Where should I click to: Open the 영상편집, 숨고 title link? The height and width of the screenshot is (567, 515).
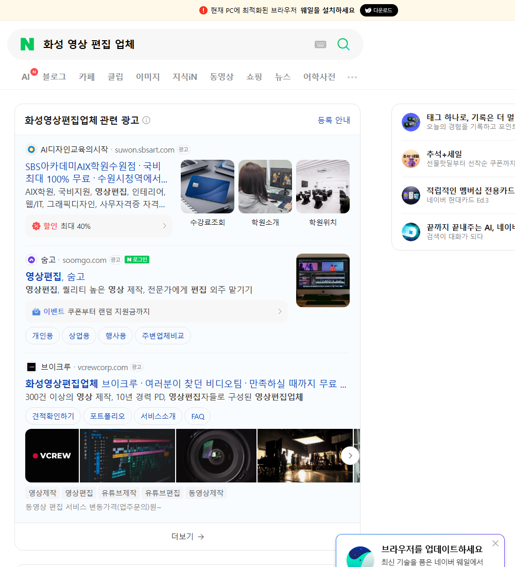(55, 277)
